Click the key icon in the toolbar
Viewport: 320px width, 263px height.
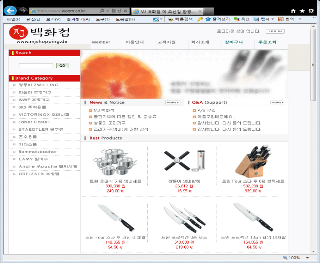tap(199, 19)
